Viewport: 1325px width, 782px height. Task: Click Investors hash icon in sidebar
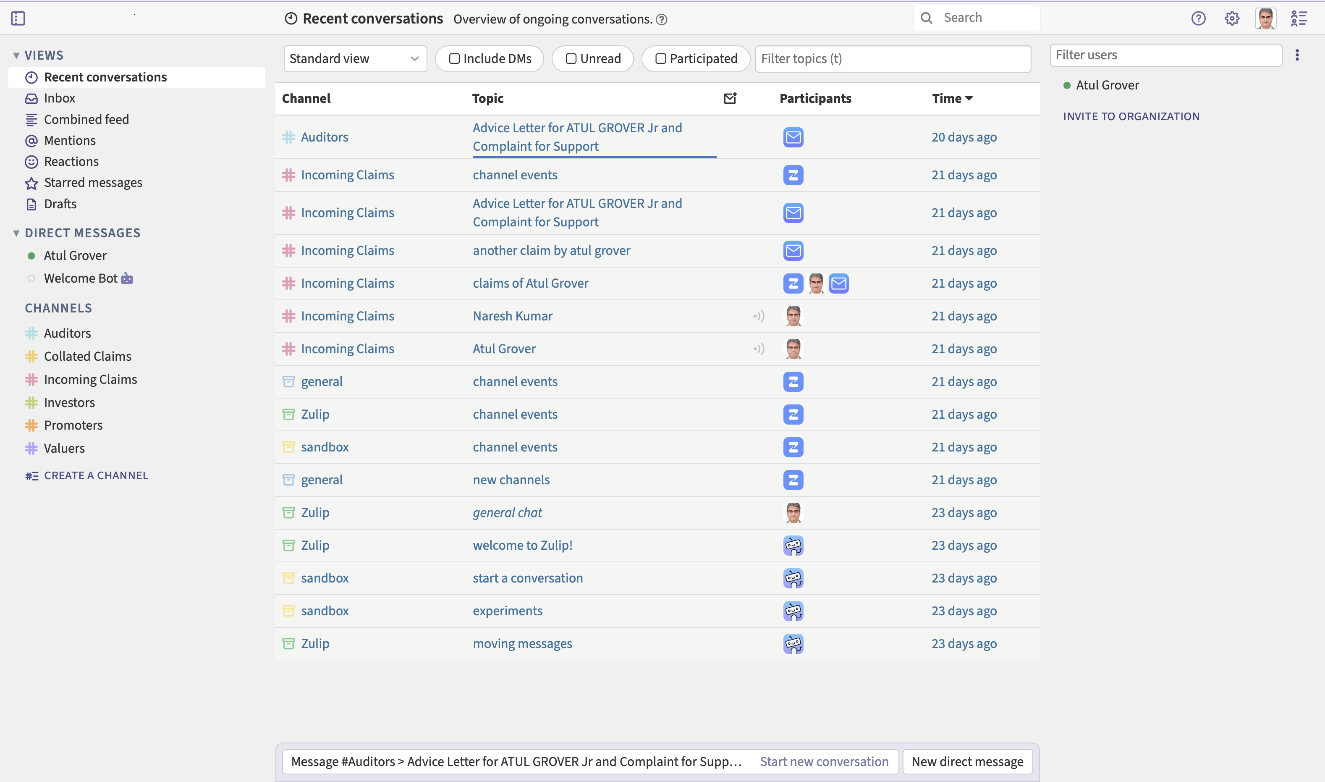click(x=31, y=403)
